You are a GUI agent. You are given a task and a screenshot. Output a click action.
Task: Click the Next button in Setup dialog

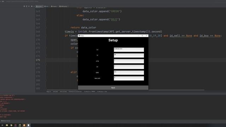pyautogui.click(x=113, y=88)
